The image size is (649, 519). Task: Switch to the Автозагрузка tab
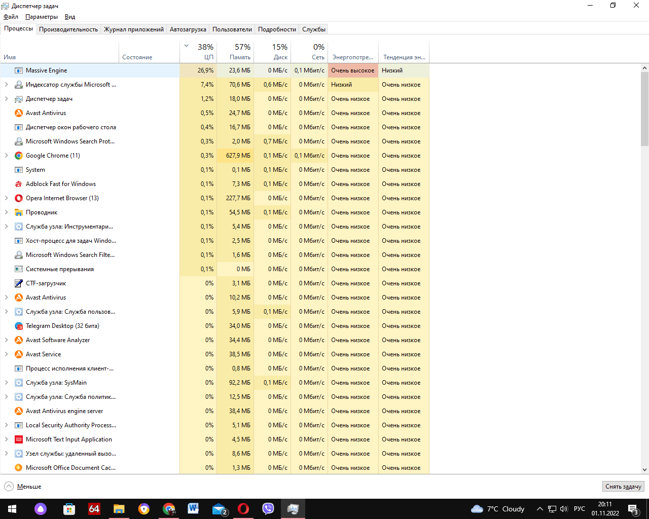(x=188, y=29)
